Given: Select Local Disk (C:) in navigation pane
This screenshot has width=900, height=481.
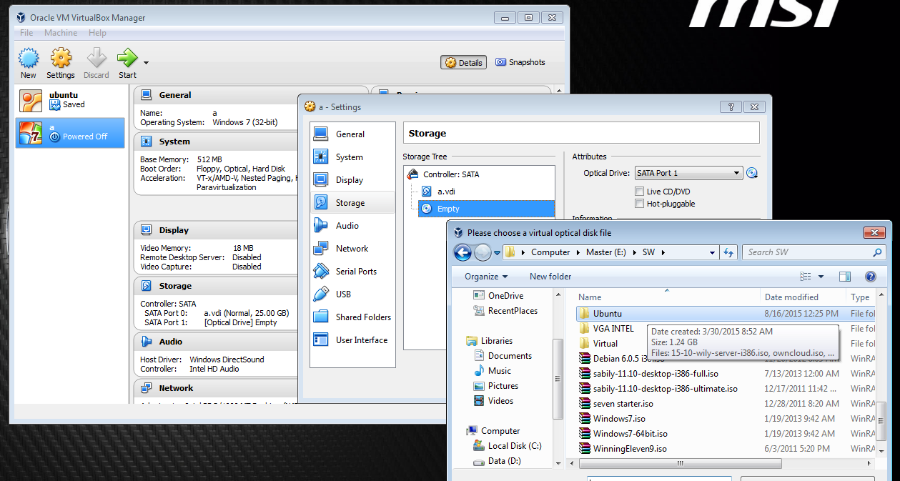Looking at the screenshot, I should click(x=515, y=446).
